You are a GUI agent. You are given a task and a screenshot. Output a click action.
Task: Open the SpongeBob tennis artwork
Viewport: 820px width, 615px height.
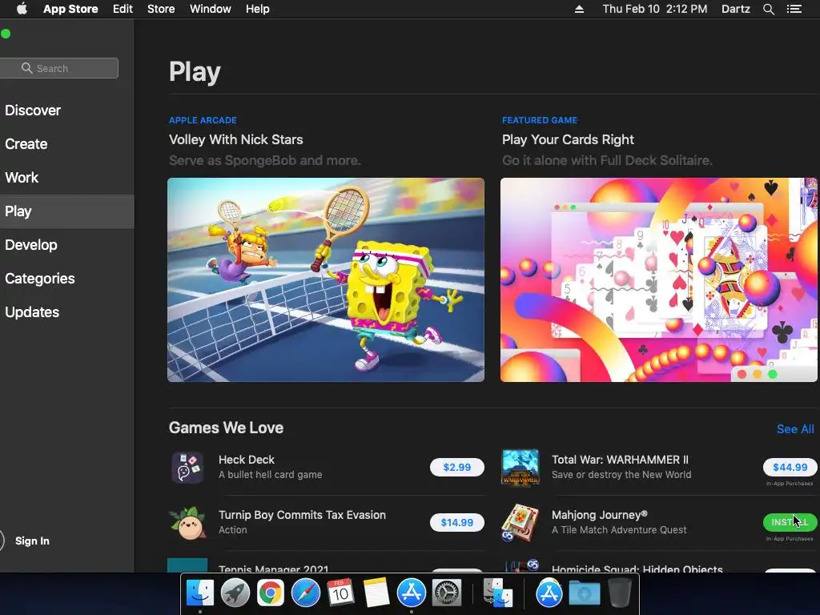pyautogui.click(x=326, y=279)
